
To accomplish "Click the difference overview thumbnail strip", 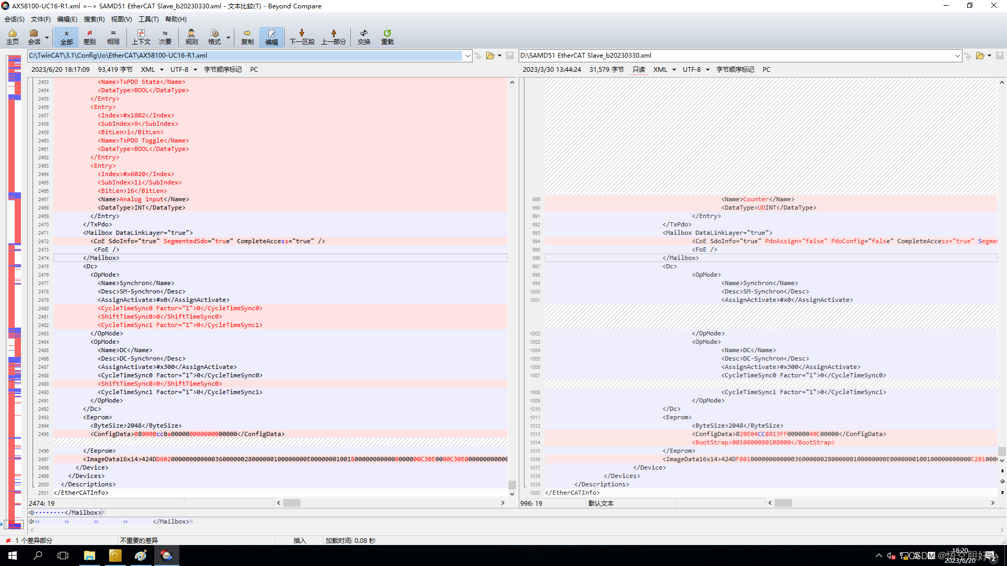I will 14,291.
